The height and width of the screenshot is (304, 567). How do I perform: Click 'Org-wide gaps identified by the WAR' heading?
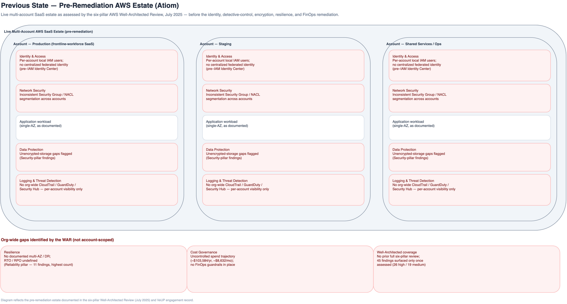57,240
